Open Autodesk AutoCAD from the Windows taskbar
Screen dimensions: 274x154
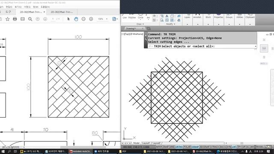pyautogui.click(x=80, y=151)
